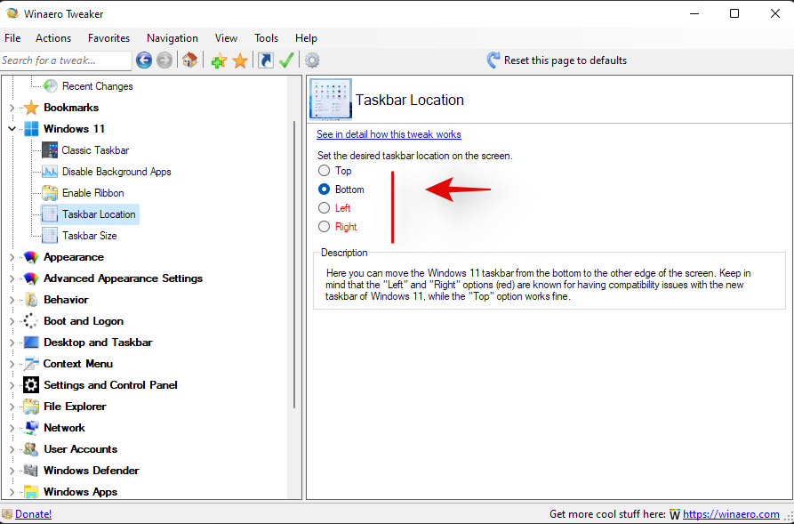The height and width of the screenshot is (524, 794).
Task: Click the grey Forward navigation arrow
Action: click(164, 60)
